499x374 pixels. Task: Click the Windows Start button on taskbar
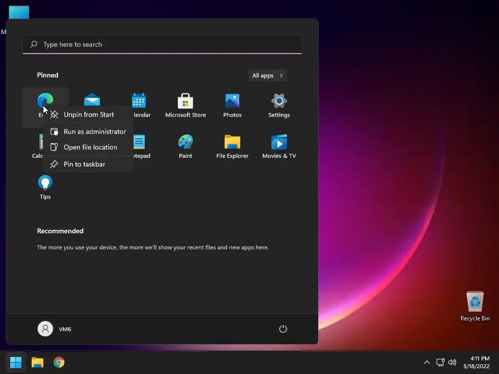[x=16, y=362]
